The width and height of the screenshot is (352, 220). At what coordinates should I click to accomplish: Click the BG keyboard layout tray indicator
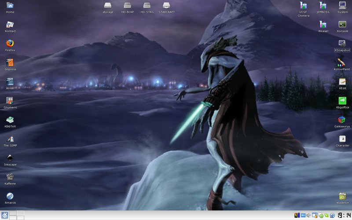(303, 215)
